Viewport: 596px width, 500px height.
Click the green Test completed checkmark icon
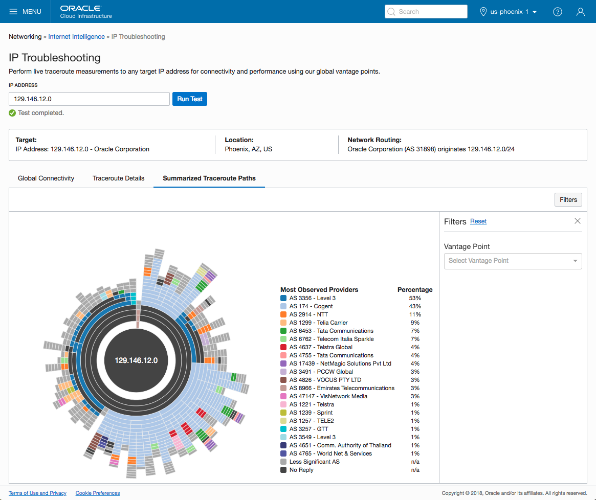pos(12,113)
